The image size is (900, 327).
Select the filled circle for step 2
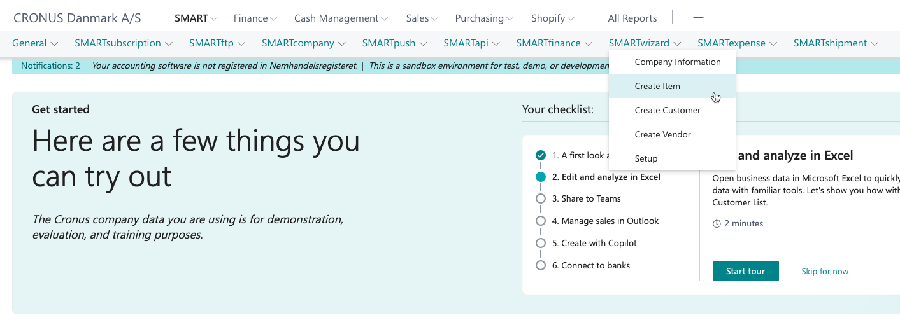[541, 177]
